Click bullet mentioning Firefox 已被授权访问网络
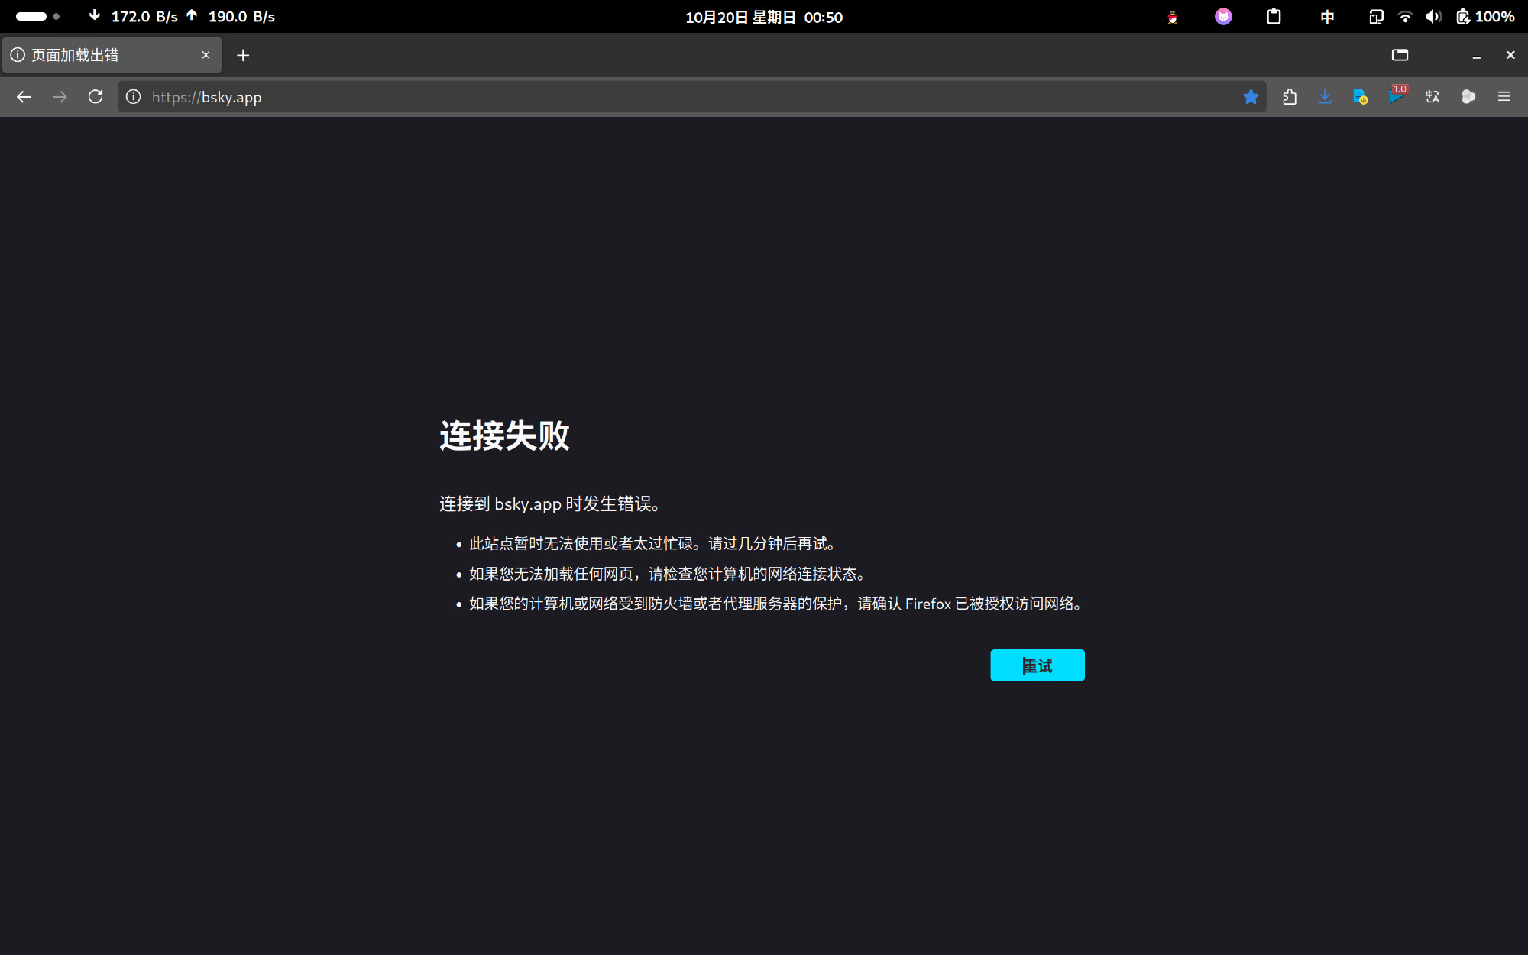Image resolution: width=1528 pixels, height=955 pixels. coord(776,604)
